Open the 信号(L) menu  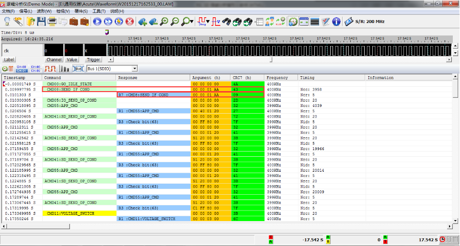coord(25,11)
